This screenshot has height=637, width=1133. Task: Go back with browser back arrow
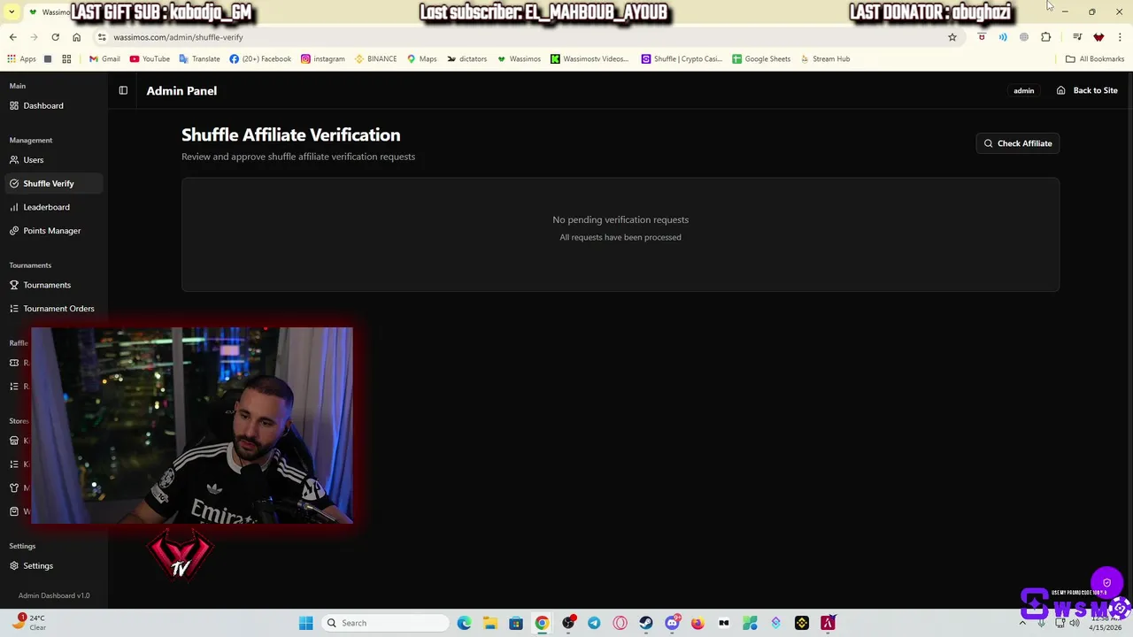(12, 37)
